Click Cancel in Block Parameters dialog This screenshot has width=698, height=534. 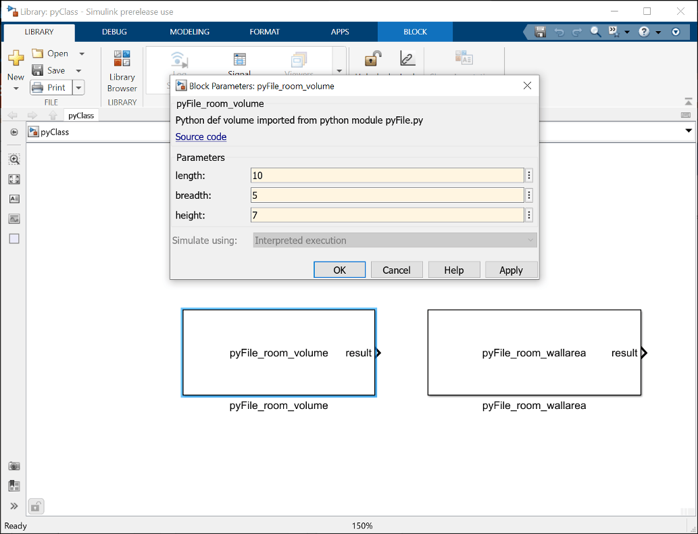397,270
